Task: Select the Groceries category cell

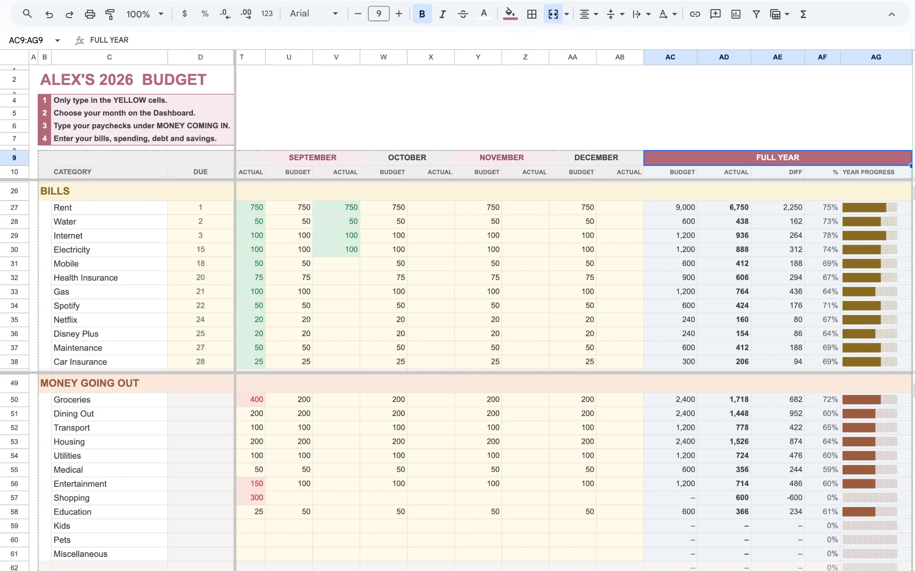Action: [109, 399]
